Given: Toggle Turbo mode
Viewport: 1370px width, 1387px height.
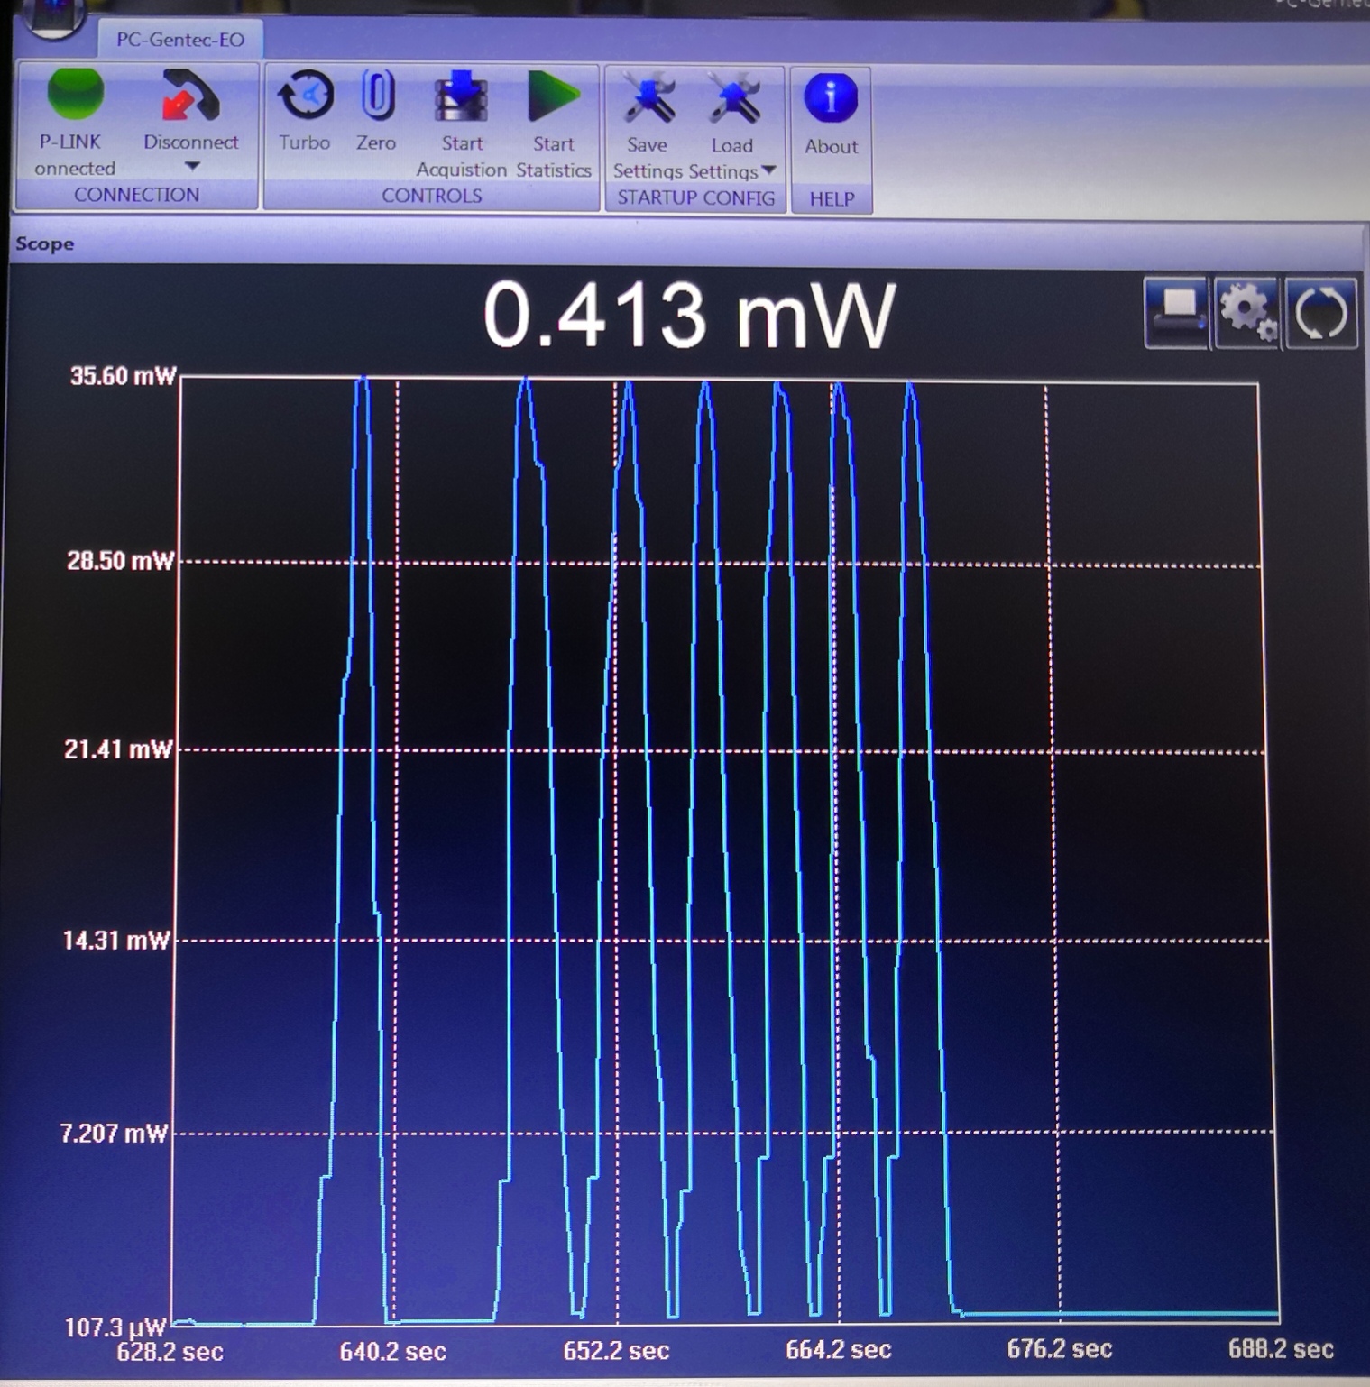Looking at the screenshot, I should tap(305, 97).
